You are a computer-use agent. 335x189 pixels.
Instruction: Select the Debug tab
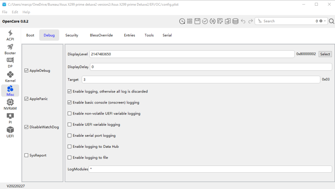point(49,35)
